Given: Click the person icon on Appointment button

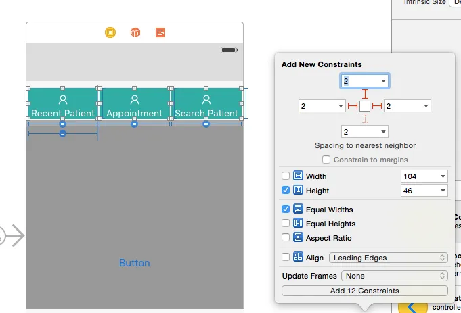Looking at the screenshot, I should tap(134, 99).
